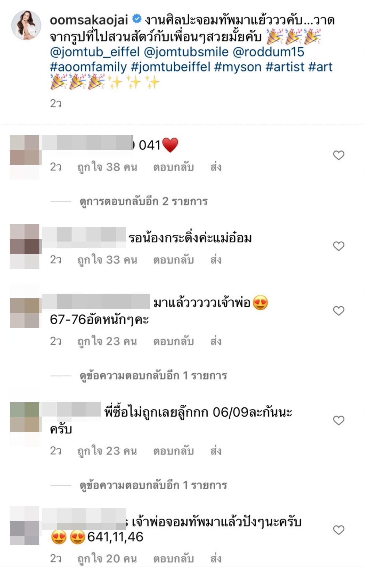Like the comment ending with 041 heart

[339, 155]
